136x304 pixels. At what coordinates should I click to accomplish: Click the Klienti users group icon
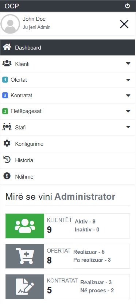coord(7,63)
